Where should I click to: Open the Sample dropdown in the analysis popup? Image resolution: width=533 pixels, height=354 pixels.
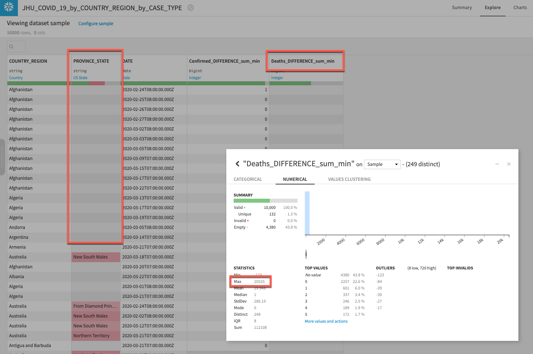[382, 164]
